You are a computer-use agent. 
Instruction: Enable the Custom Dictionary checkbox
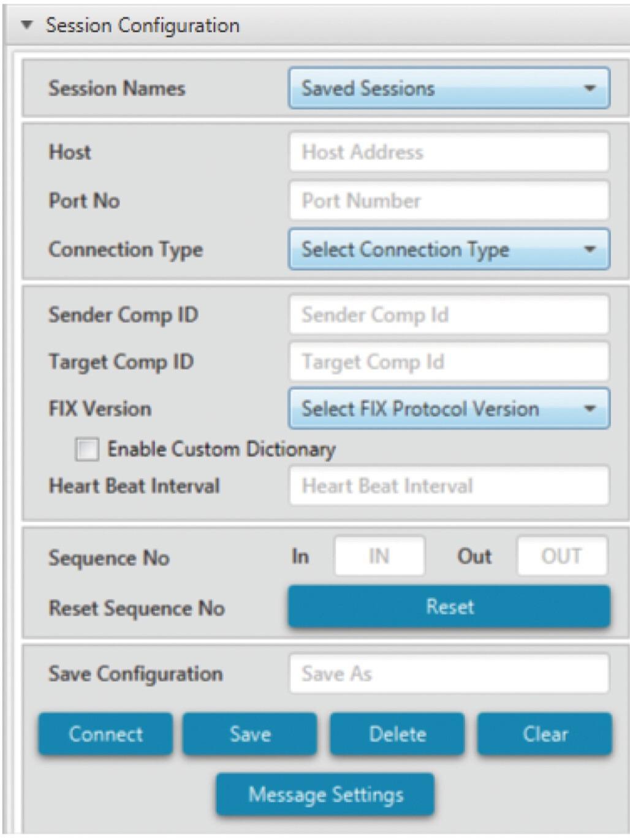tap(86, 449)
